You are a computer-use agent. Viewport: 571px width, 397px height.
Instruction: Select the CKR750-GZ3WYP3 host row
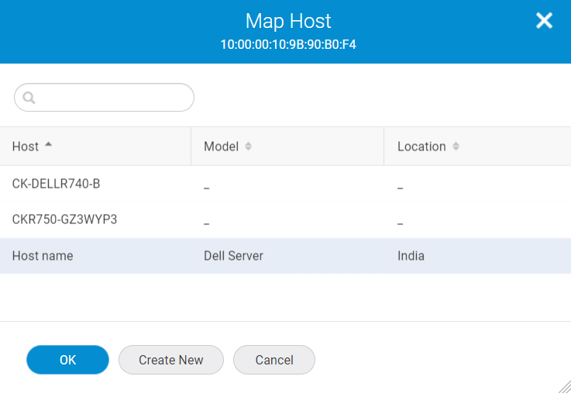(x=64, y=219)
